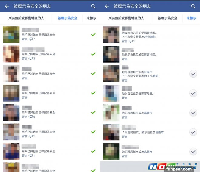Screen dimensions: 200x172
Task: Mark the 嘉義市 resident friend as safe
Action: coord(193,113)
